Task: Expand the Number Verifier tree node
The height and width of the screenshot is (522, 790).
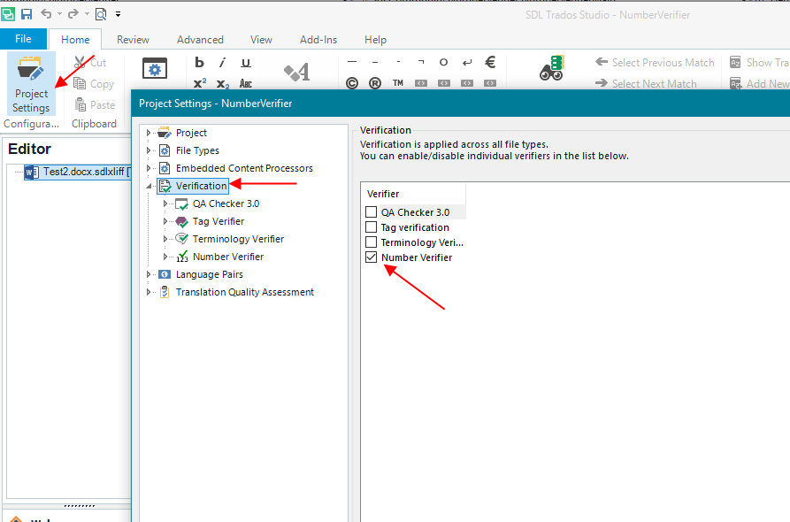Action: pos(165,257)
